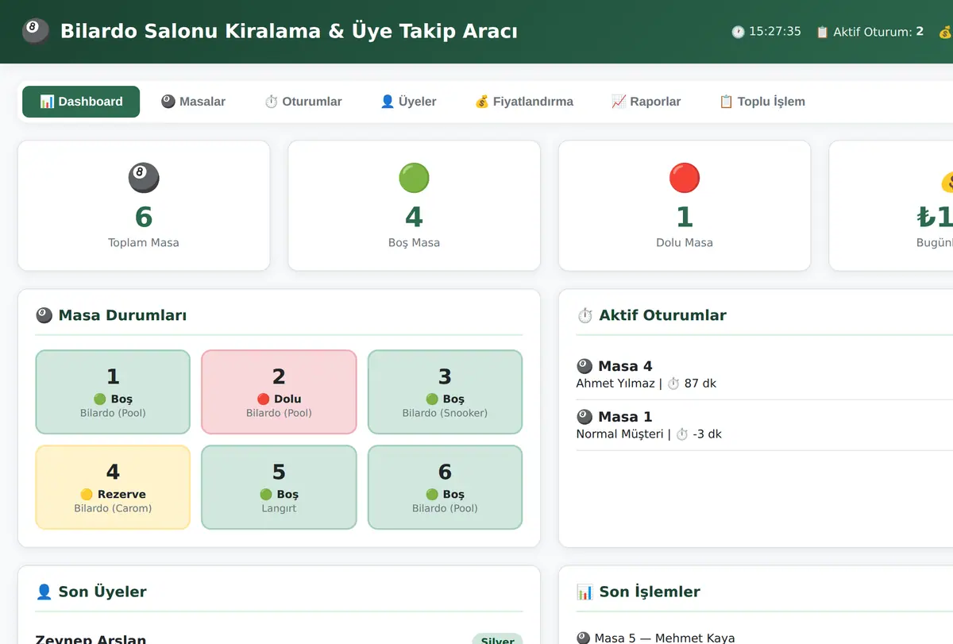
Task: Go to the Üyeler tab
Action: [408, 102]
